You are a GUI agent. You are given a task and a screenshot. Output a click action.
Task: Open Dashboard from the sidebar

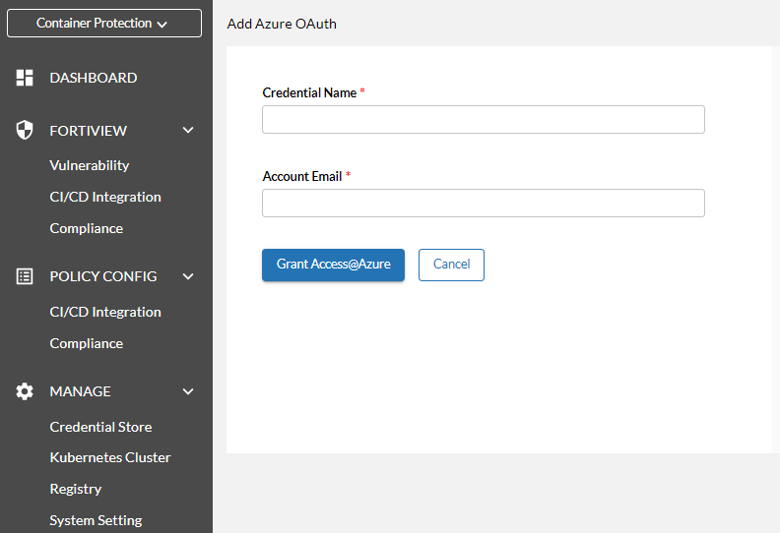[94, 78]
